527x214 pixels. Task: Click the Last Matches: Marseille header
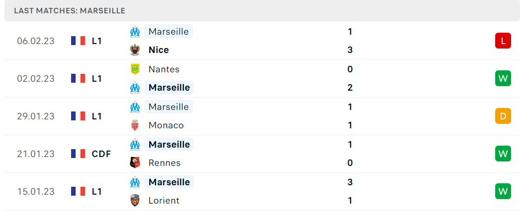click(x=70, y=11)
